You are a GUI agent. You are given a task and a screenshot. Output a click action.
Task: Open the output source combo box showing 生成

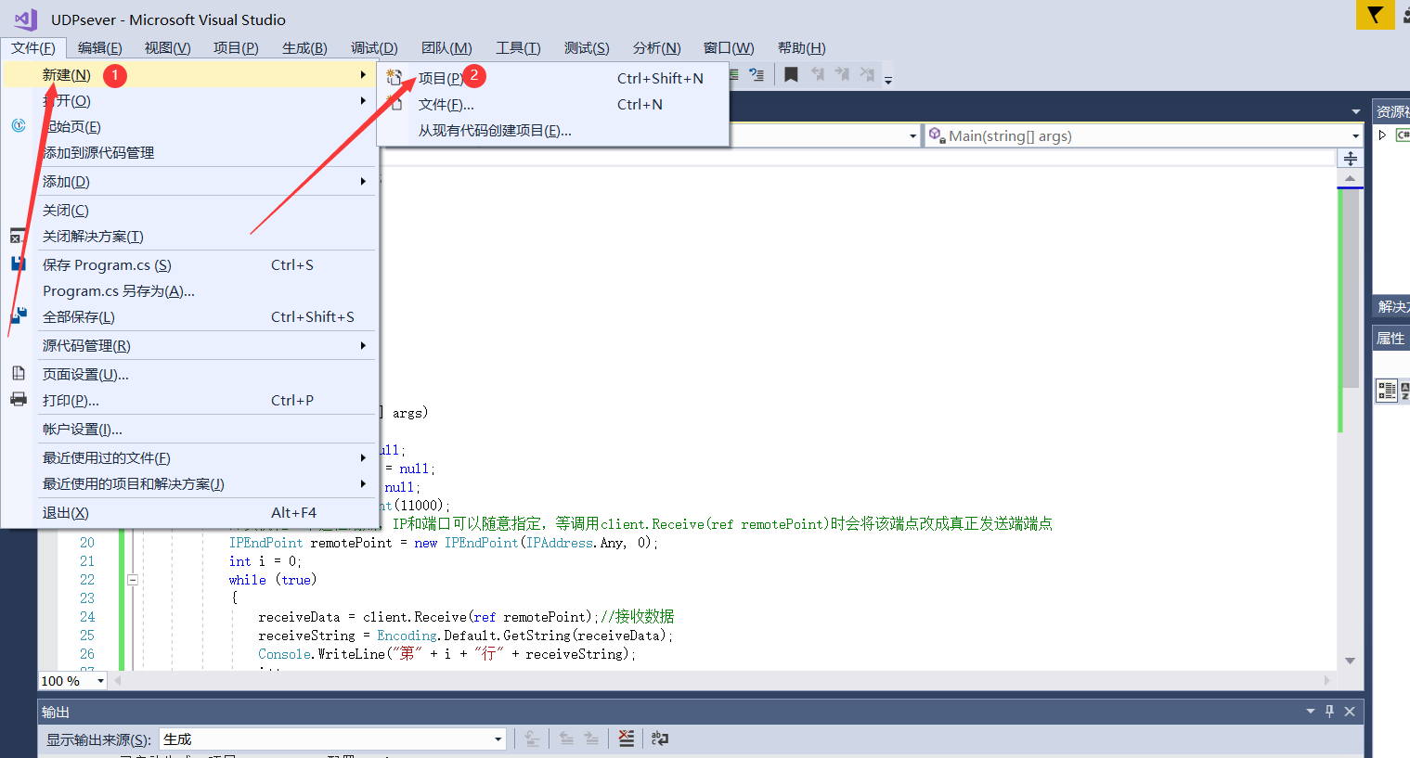pos(333,739)
